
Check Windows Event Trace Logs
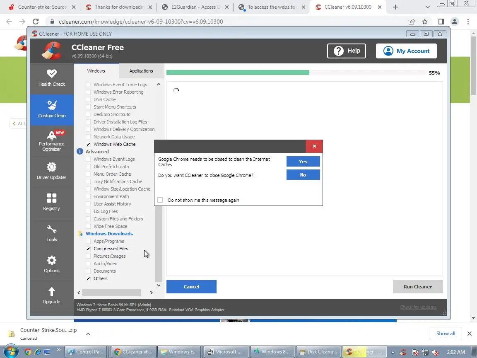[x=88, y=85]
